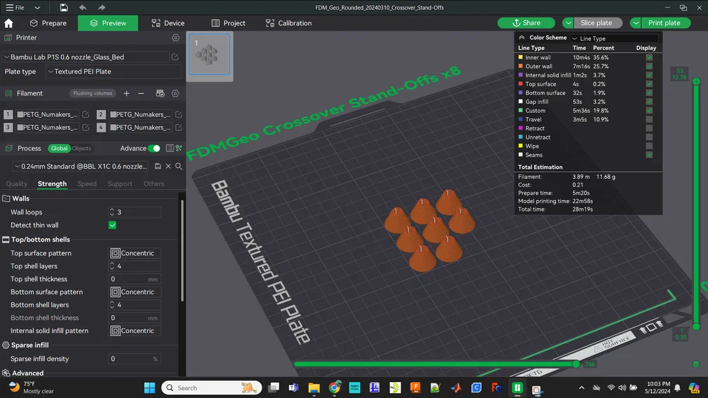Open Bottom surface pattern dropdown
708x398 pixels.
click(136, 292)
